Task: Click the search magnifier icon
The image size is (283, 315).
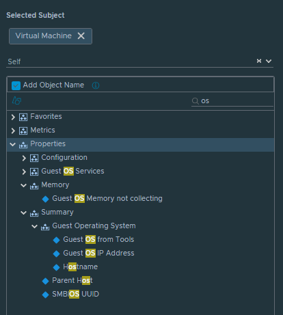Action: (195, 100)
